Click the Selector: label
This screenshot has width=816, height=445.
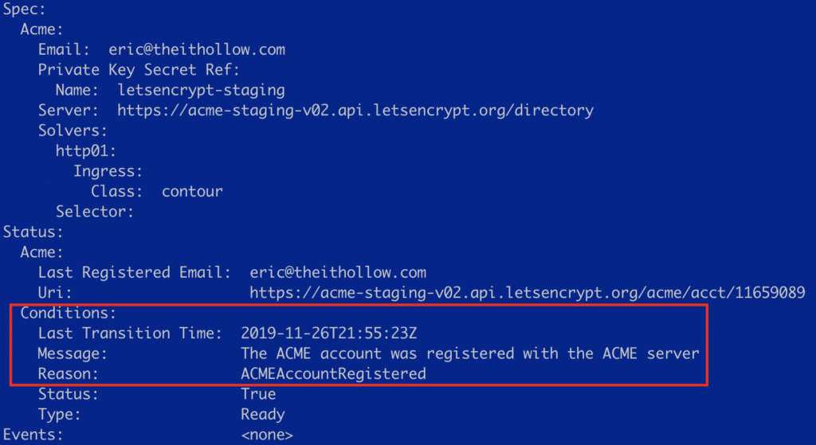pyautogui.click(x=94, y=211)
